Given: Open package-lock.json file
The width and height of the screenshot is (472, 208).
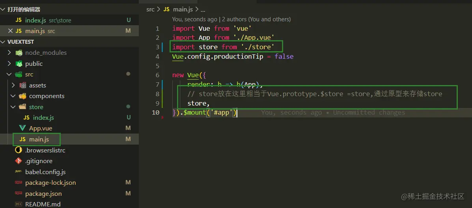Looking at the screenshot, I should (x=50, y=183).
